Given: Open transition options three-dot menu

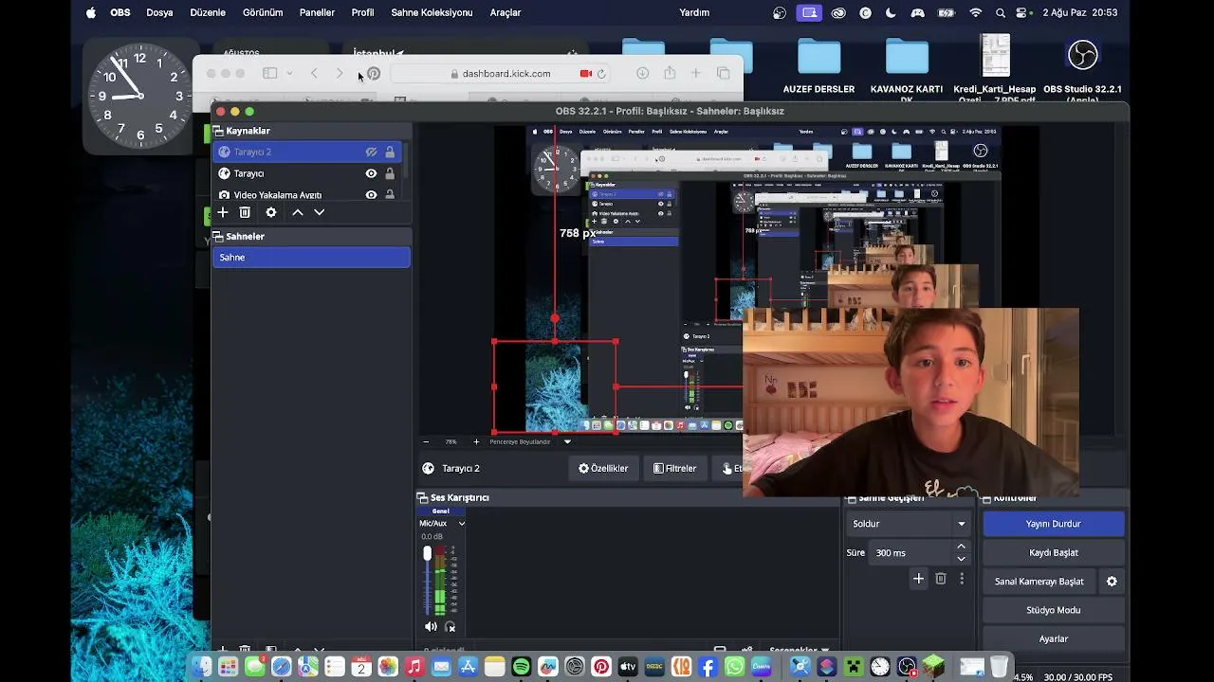Looking at the screenshot, I should point(962,579).
